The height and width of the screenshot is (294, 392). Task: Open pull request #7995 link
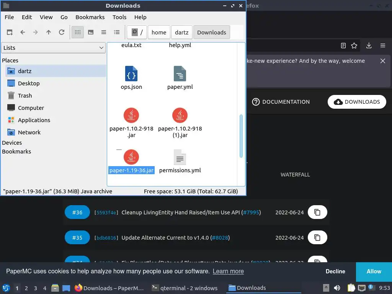[x=251, y=212]
